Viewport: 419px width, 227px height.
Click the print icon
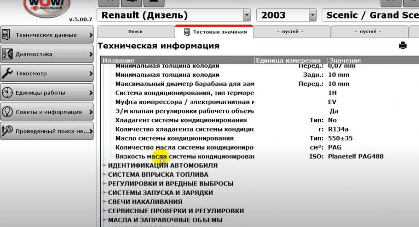click(x=403, y=45)
